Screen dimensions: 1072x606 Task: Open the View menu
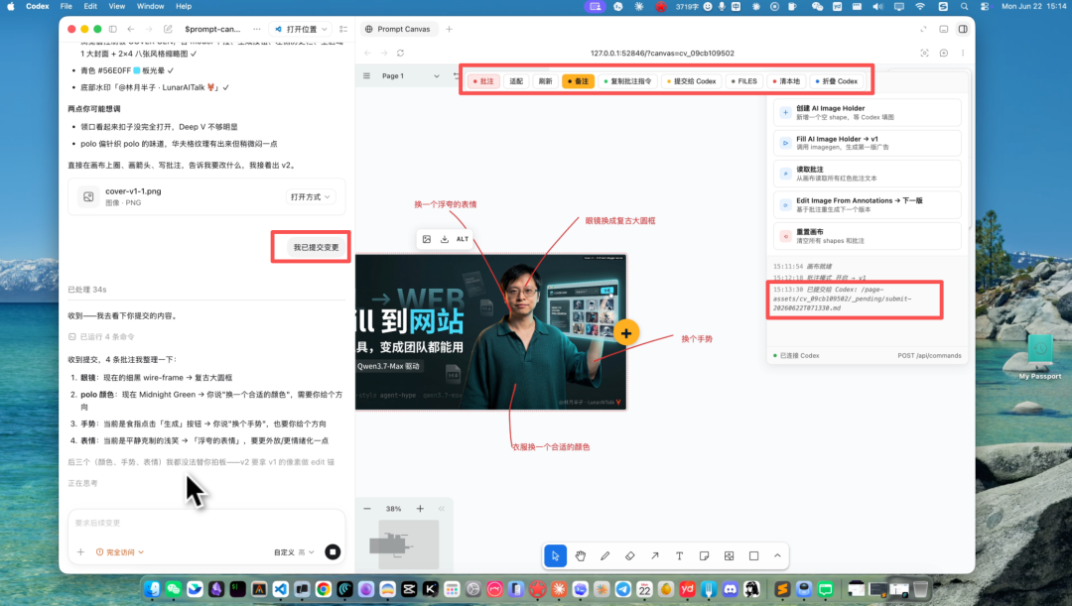coord(117,6)
